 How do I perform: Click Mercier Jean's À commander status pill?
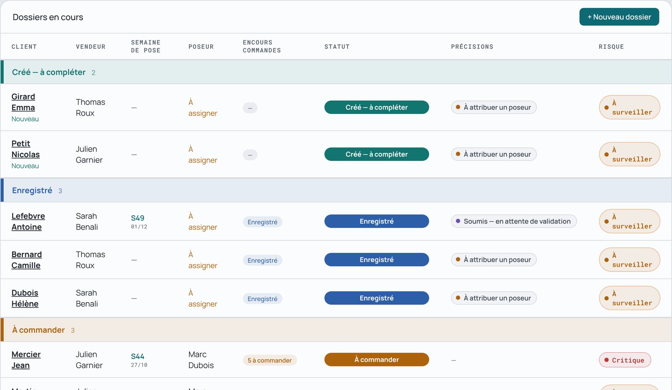[377, 359]
